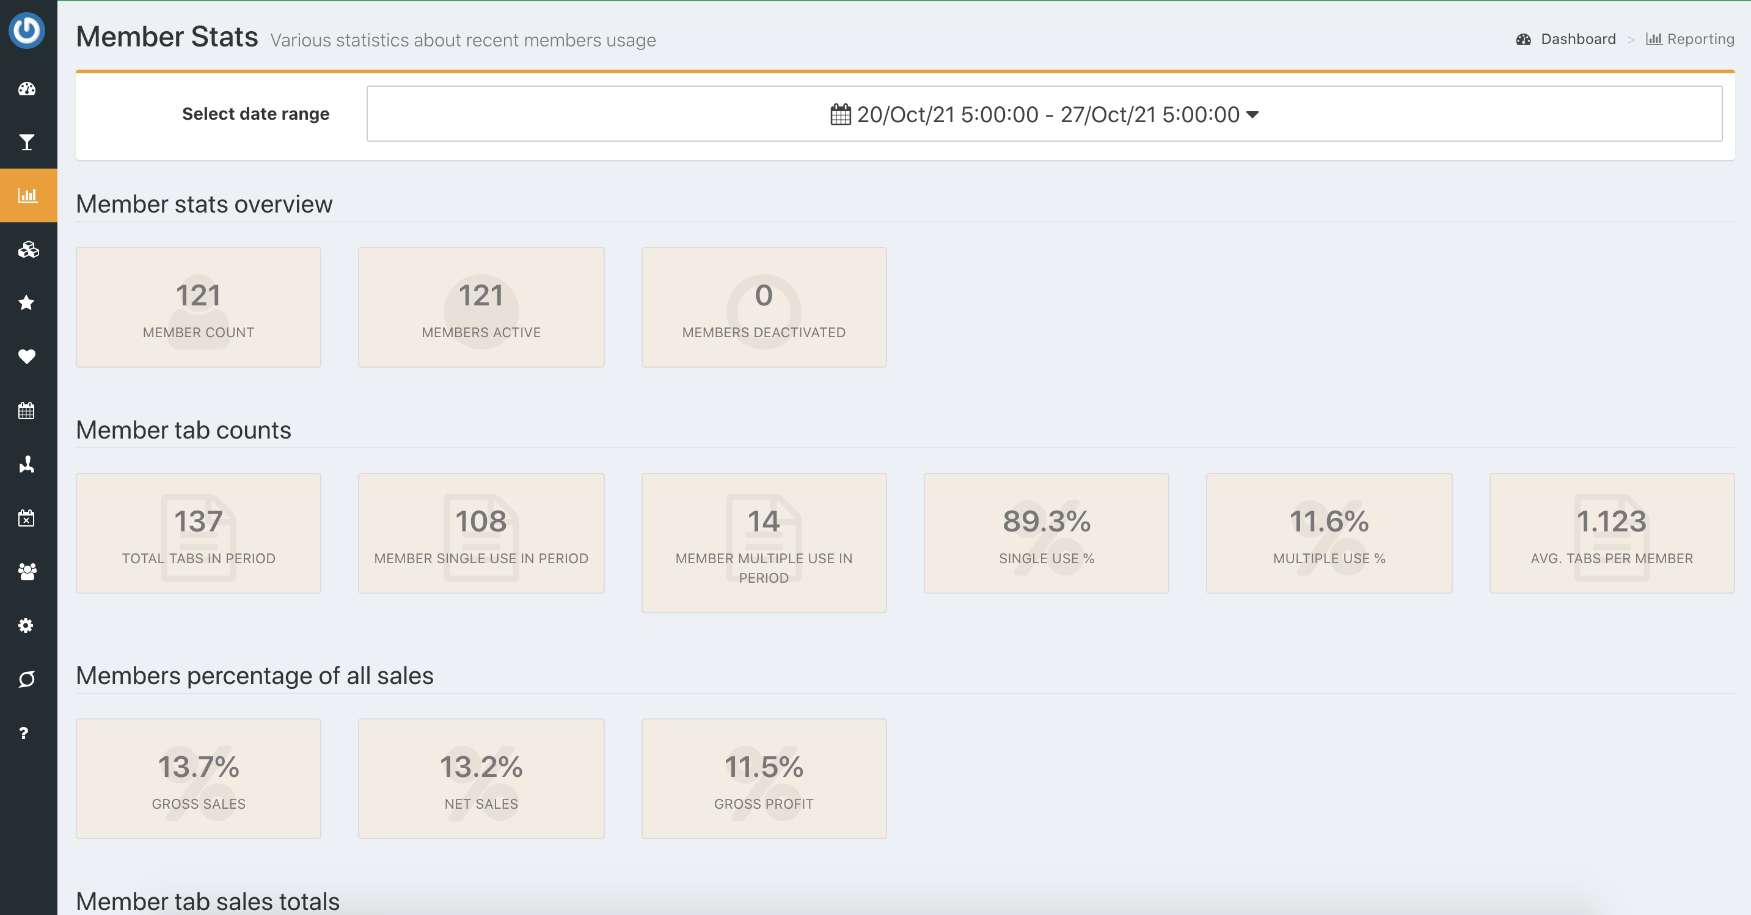Click the Total Tabs In Period card

click(199, 533)
